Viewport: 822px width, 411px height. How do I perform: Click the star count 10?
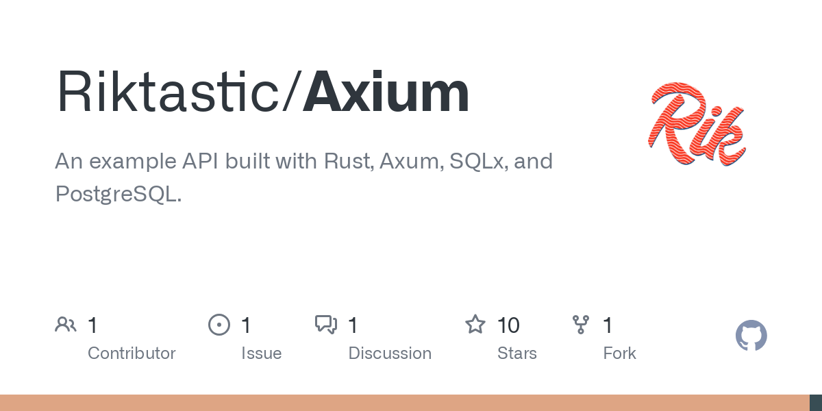pos(508,325)
